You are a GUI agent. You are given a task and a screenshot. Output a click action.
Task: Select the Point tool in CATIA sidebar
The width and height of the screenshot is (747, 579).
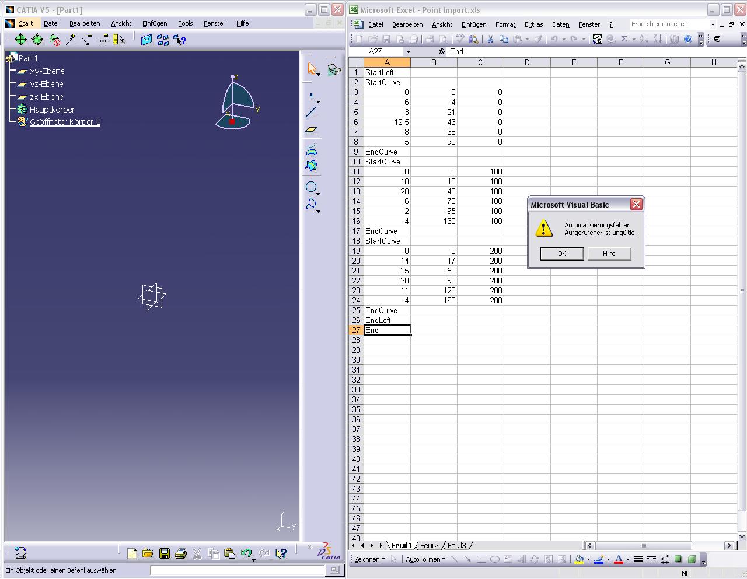coord(312,95)
